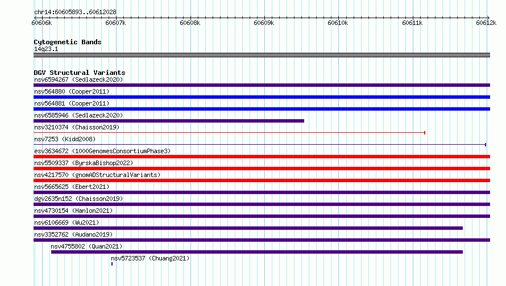Click nsv5665625 (Ebert2021) label
This screenshot has width=506, height=286.
72,187
